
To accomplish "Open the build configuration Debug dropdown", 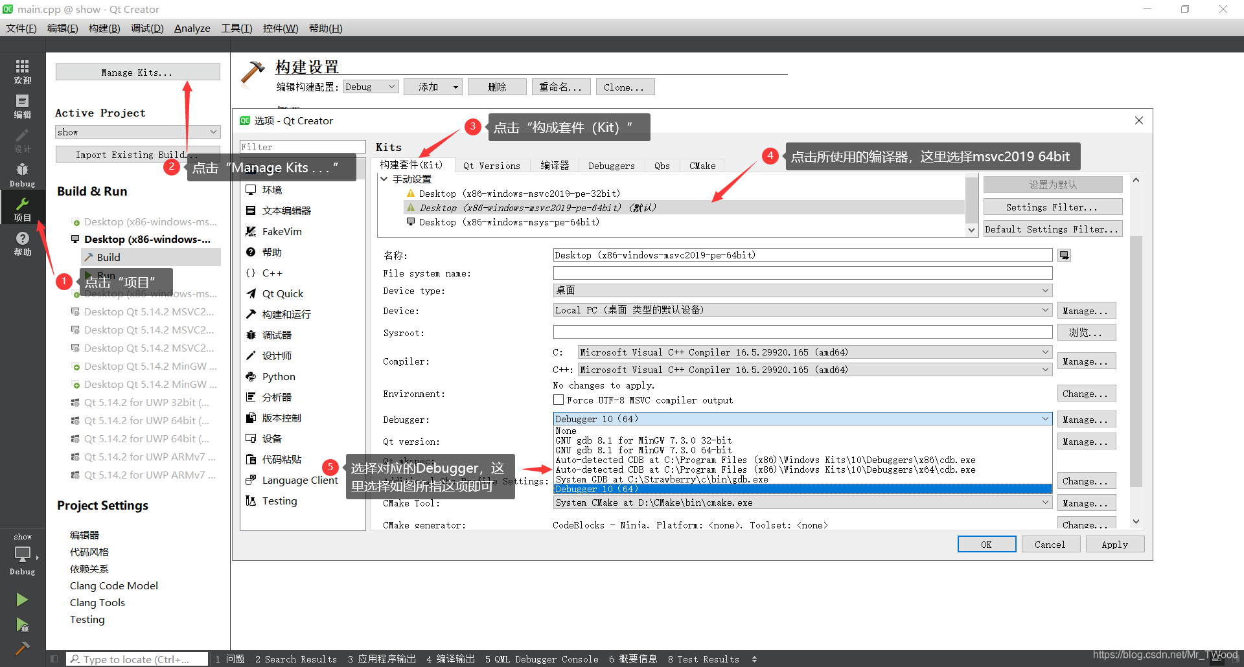I will click(x=371, y=87).
